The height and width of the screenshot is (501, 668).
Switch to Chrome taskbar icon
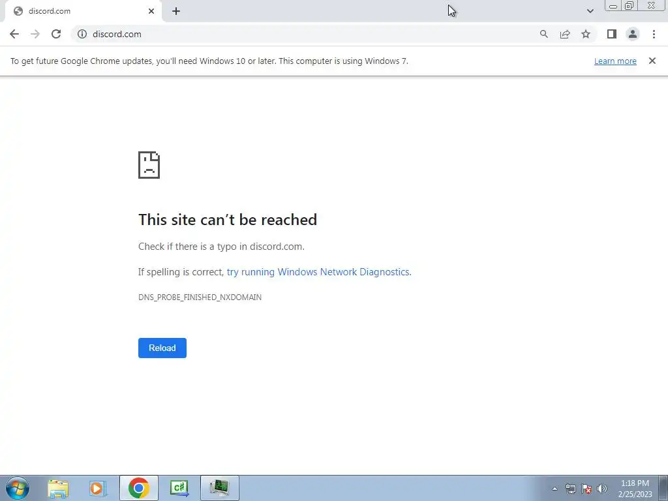pyautogui.click(x=138, y=488)
